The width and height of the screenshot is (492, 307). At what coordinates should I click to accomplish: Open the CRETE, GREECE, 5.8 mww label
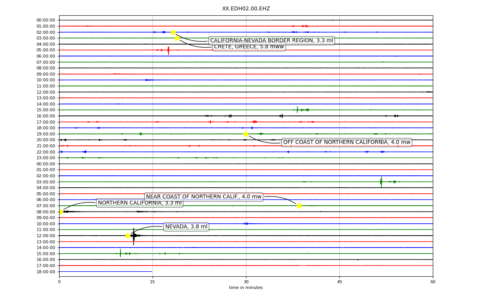pos(249,47)
